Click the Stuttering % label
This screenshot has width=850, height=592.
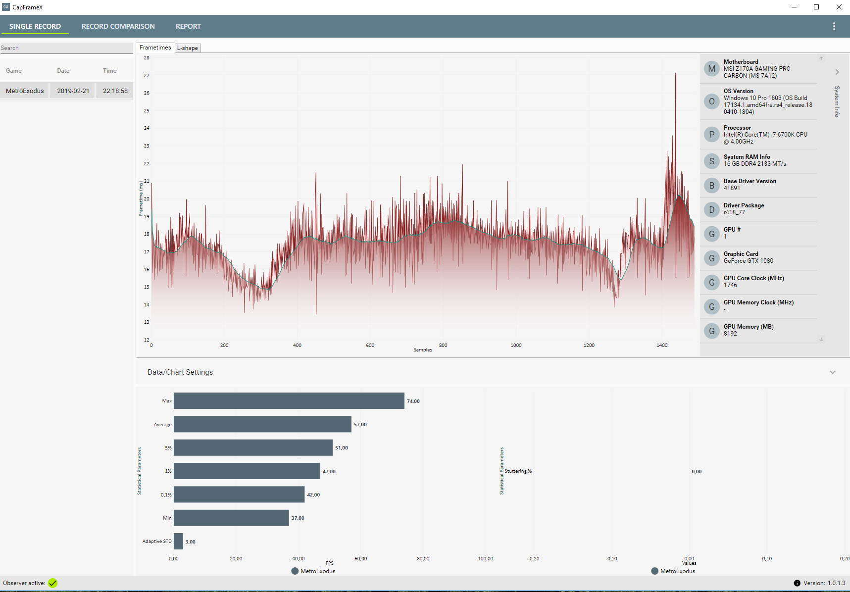click(x=518, y=471)
